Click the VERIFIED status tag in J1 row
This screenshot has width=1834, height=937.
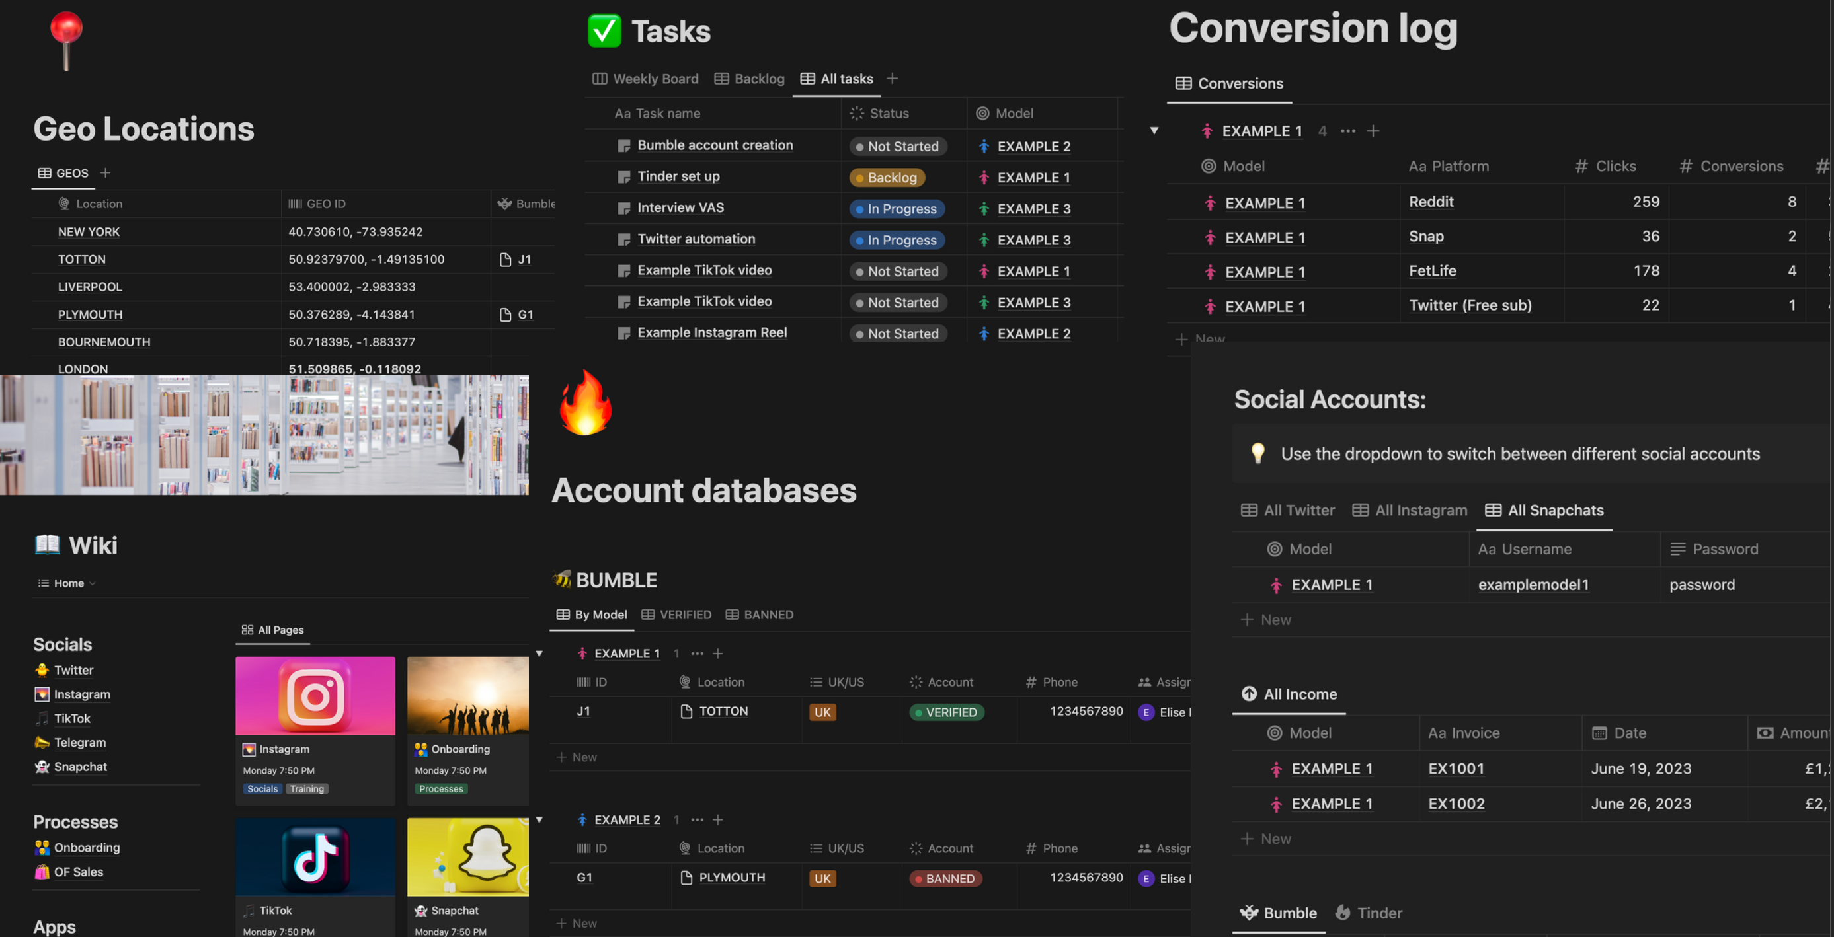(x=946, y=712)
